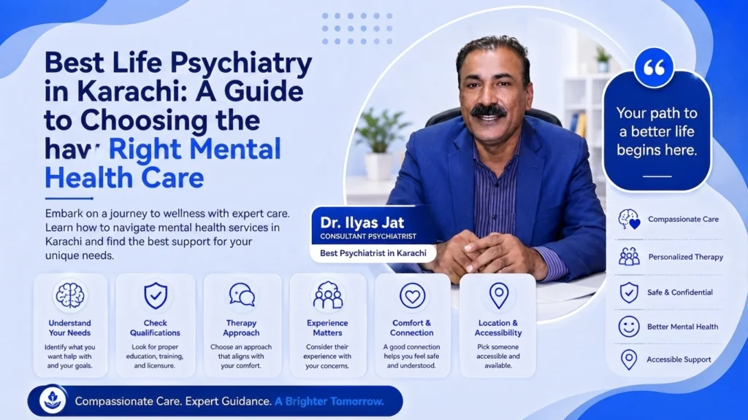Screen dimensions: 748x420
Task: Click the group icon beside Personalized Therapy
Action: pos(629,257)
